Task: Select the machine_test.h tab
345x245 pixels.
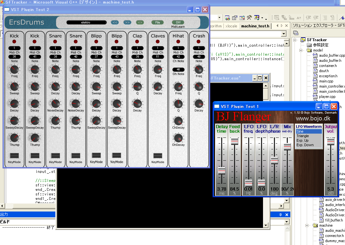Action: point(255,26)
